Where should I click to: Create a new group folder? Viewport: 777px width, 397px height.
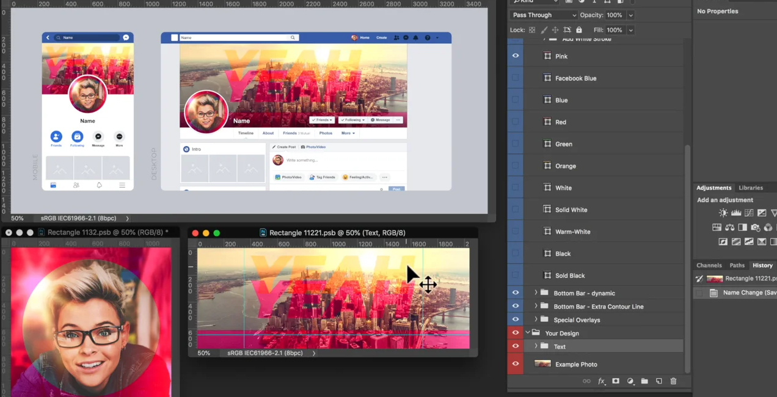coord(644,381)
